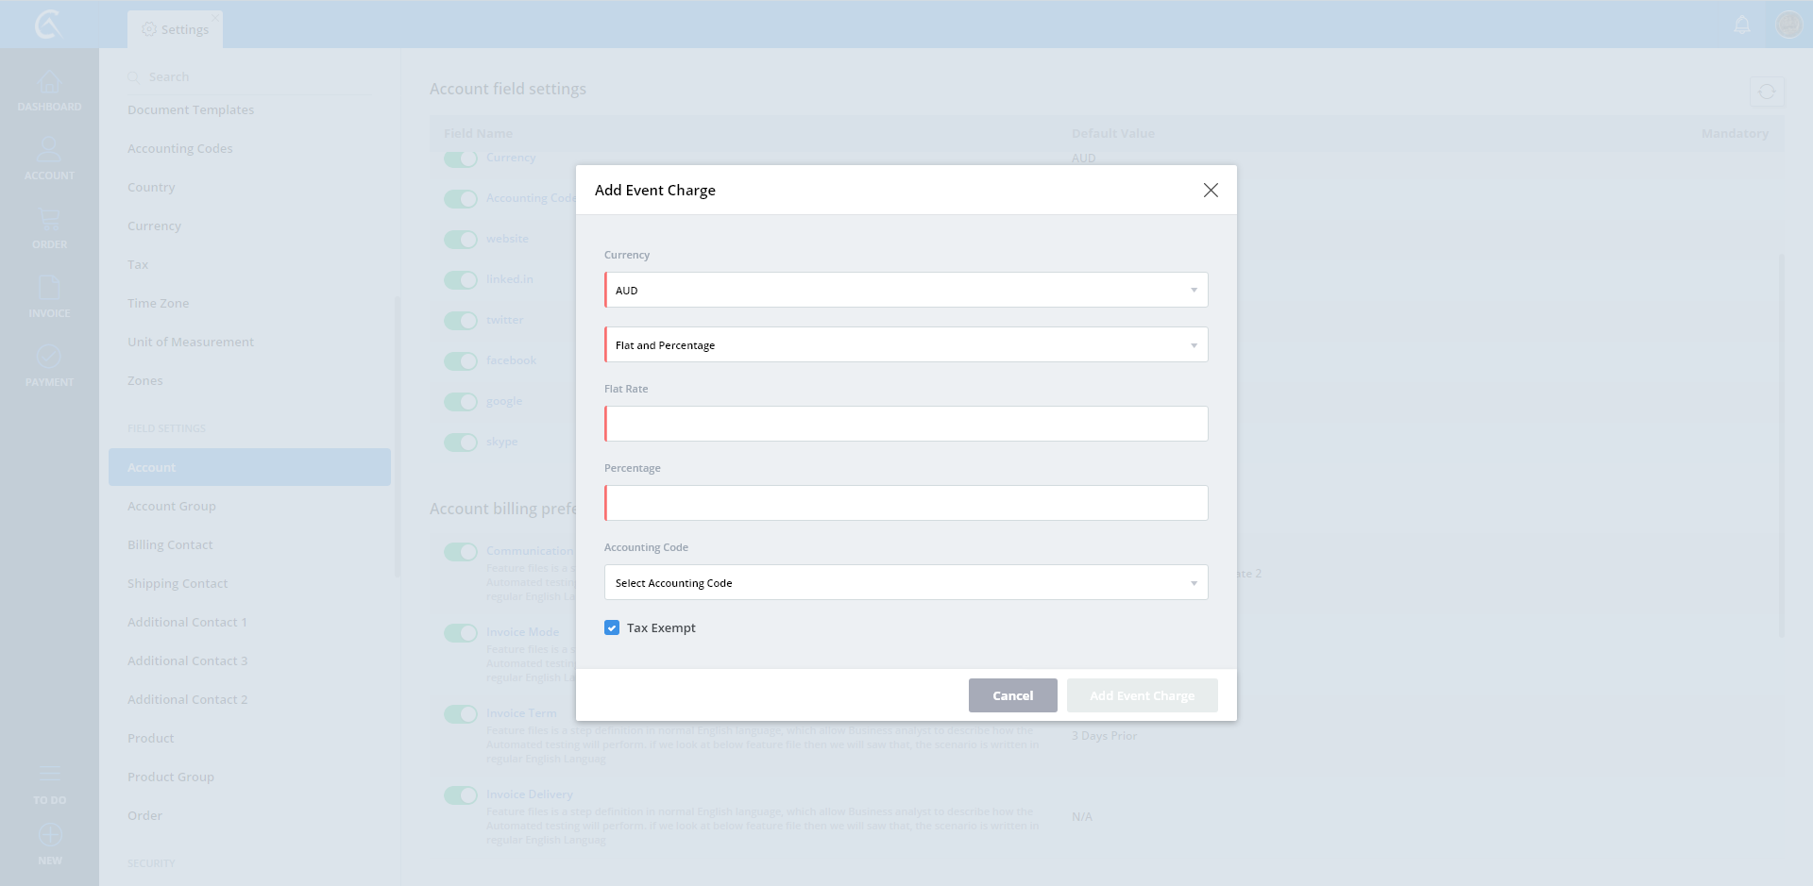1813x886 pixels.
Task: Click into the Flat Rate input field
Action: point(906,425)
